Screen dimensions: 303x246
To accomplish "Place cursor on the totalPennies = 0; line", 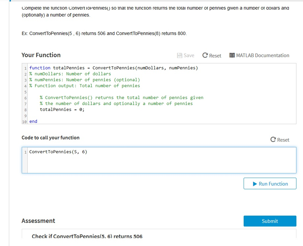I will [62, 110].
